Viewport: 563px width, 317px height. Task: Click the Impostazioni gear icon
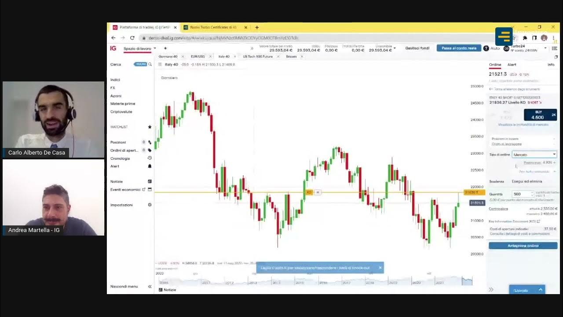(x=150, y=205)
